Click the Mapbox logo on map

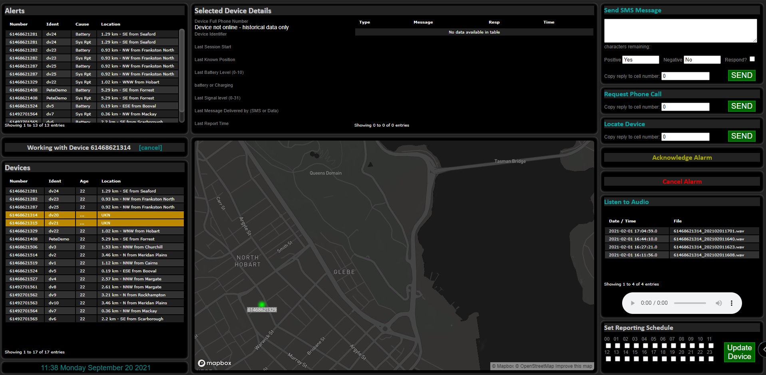point(215,363)
